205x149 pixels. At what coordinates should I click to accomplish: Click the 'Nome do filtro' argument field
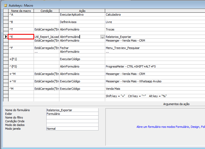[72, 118]
